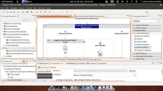Click the volume icon in top panel
This screenshot has width=163, height=91.
click(122, 2)
